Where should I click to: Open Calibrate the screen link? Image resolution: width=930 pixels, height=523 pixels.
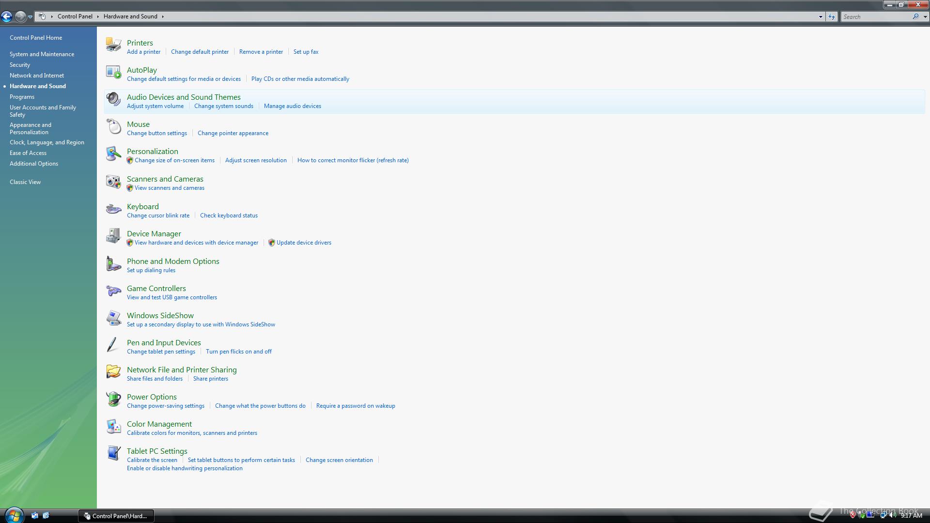pyautogui.click(x=152, y=460)
